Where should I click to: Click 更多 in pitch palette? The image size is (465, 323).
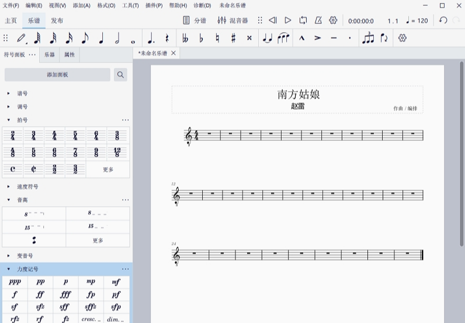[x=98, y=240]
